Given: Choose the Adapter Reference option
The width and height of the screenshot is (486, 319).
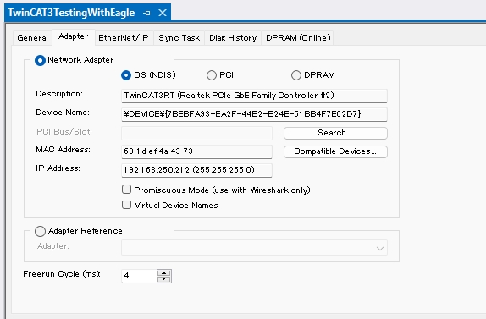Looking at the screenshot, I should pyautogui.click(x=41, y=231).
